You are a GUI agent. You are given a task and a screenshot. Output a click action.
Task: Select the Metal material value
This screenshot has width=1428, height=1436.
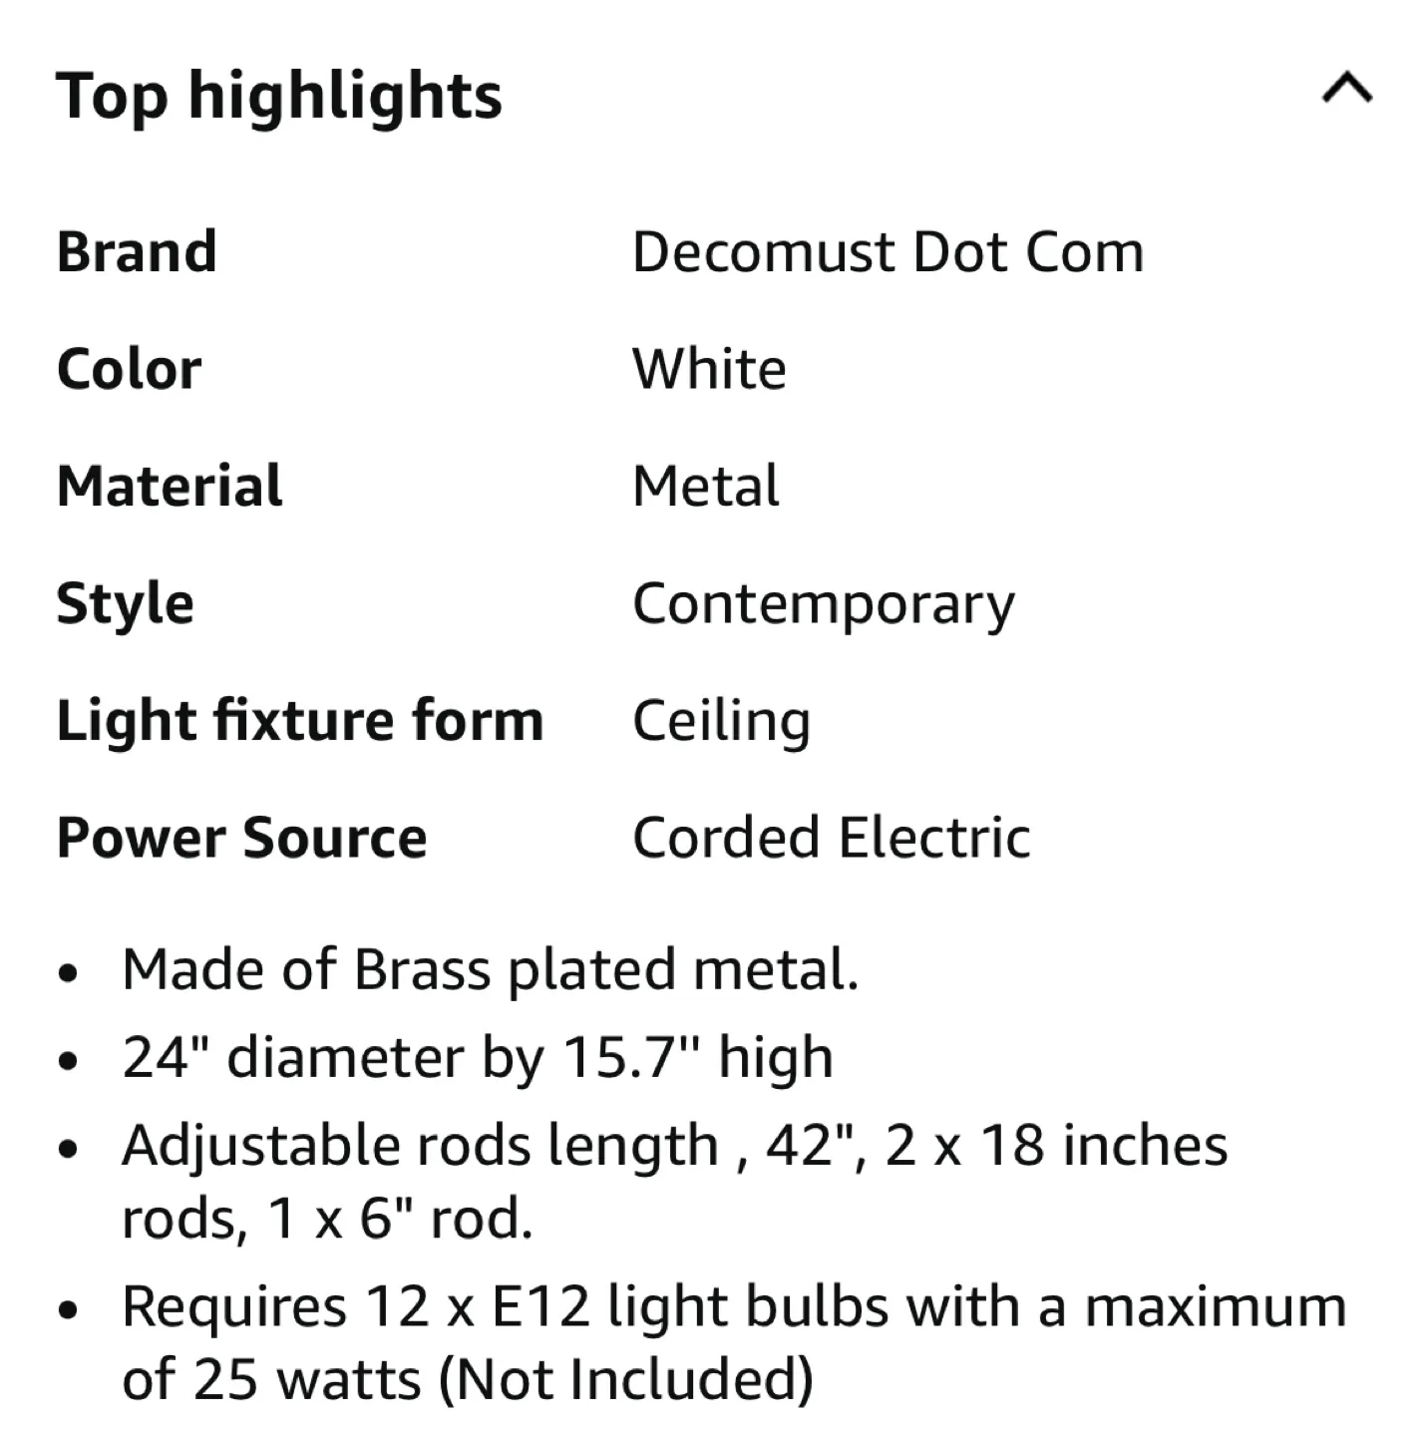(705, 485)
